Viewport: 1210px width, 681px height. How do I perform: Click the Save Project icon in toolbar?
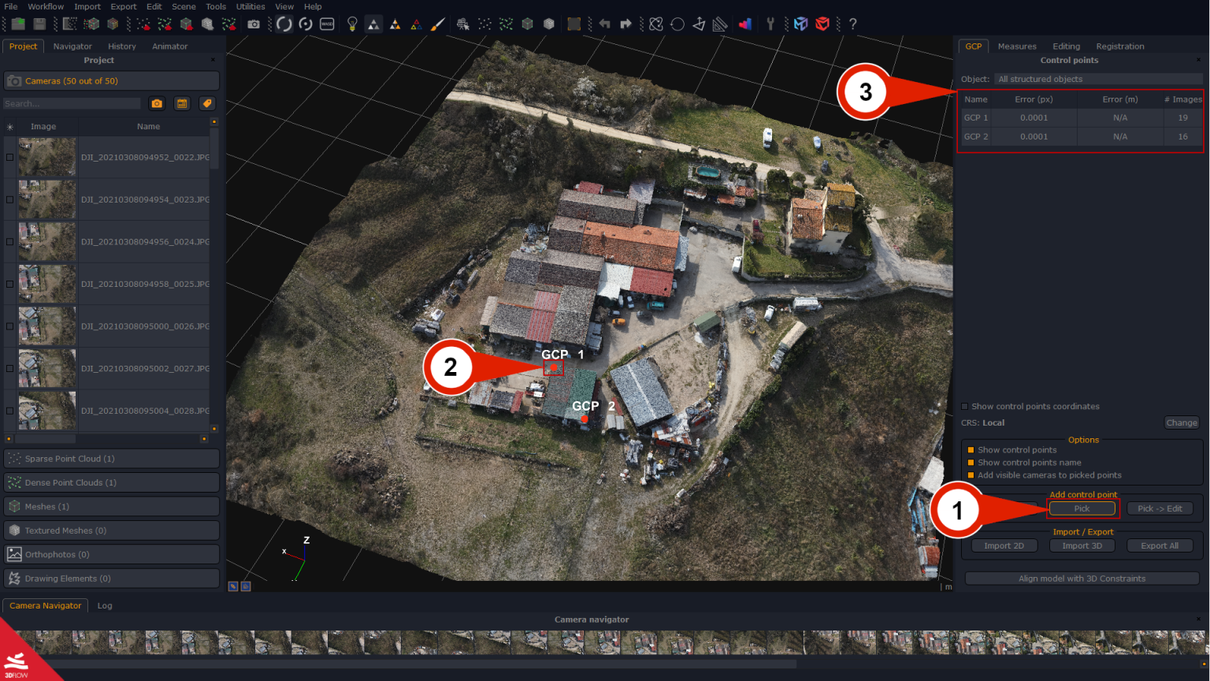[39, 24]
